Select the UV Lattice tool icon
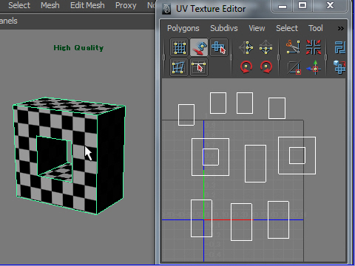The image size is (355, 266). (179, 47)
